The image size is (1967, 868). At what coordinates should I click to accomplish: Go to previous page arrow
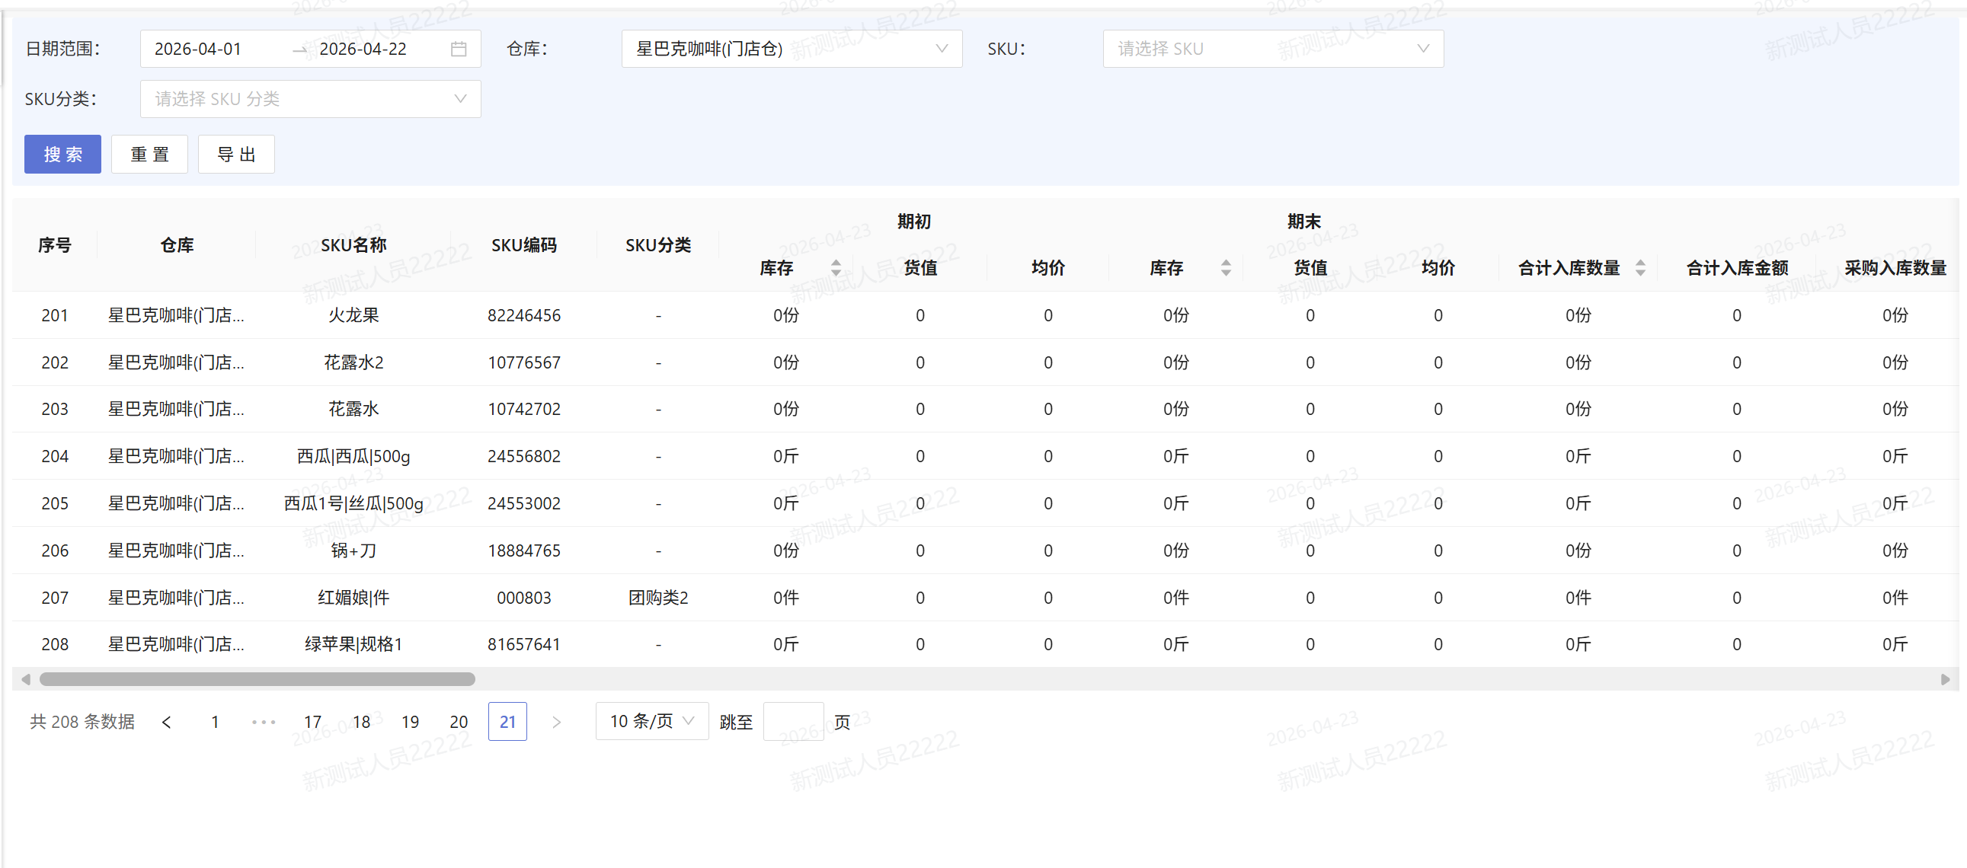167,721
